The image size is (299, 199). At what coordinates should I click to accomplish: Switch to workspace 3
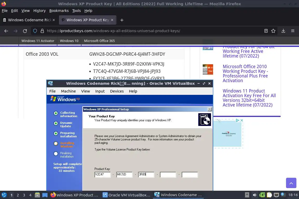click(x=24, y=195)
